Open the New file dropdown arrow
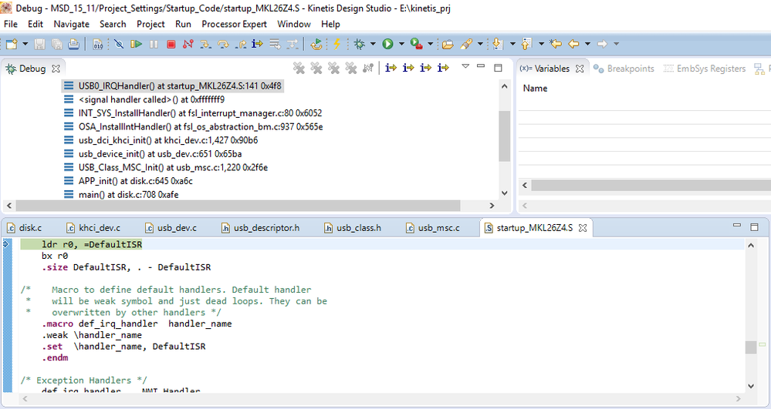 coord(25,44)
